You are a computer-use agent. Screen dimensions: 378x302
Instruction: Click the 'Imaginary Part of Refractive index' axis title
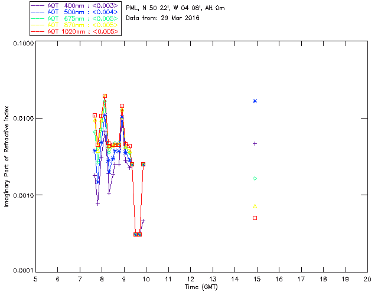point(6,156)
